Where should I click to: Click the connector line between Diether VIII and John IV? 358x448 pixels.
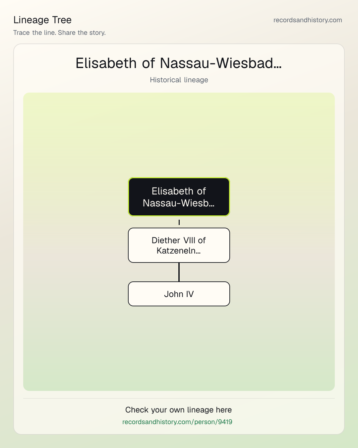pos(179,272)
